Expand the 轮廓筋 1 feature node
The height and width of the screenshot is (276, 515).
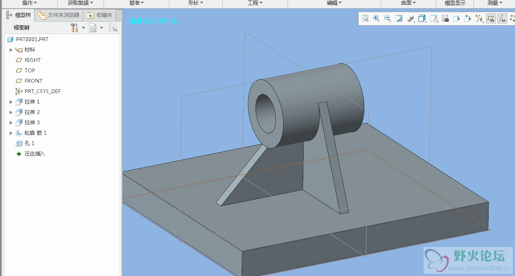pyautogui.click(x=11, y=133)
